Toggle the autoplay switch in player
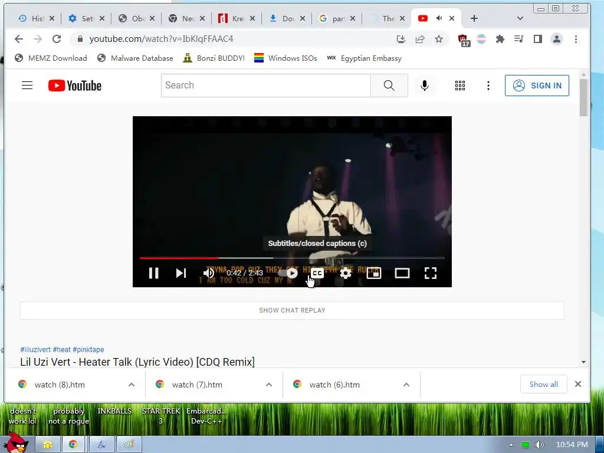The height and width of the screenshot is (453, 604). [x=288, y=273]
